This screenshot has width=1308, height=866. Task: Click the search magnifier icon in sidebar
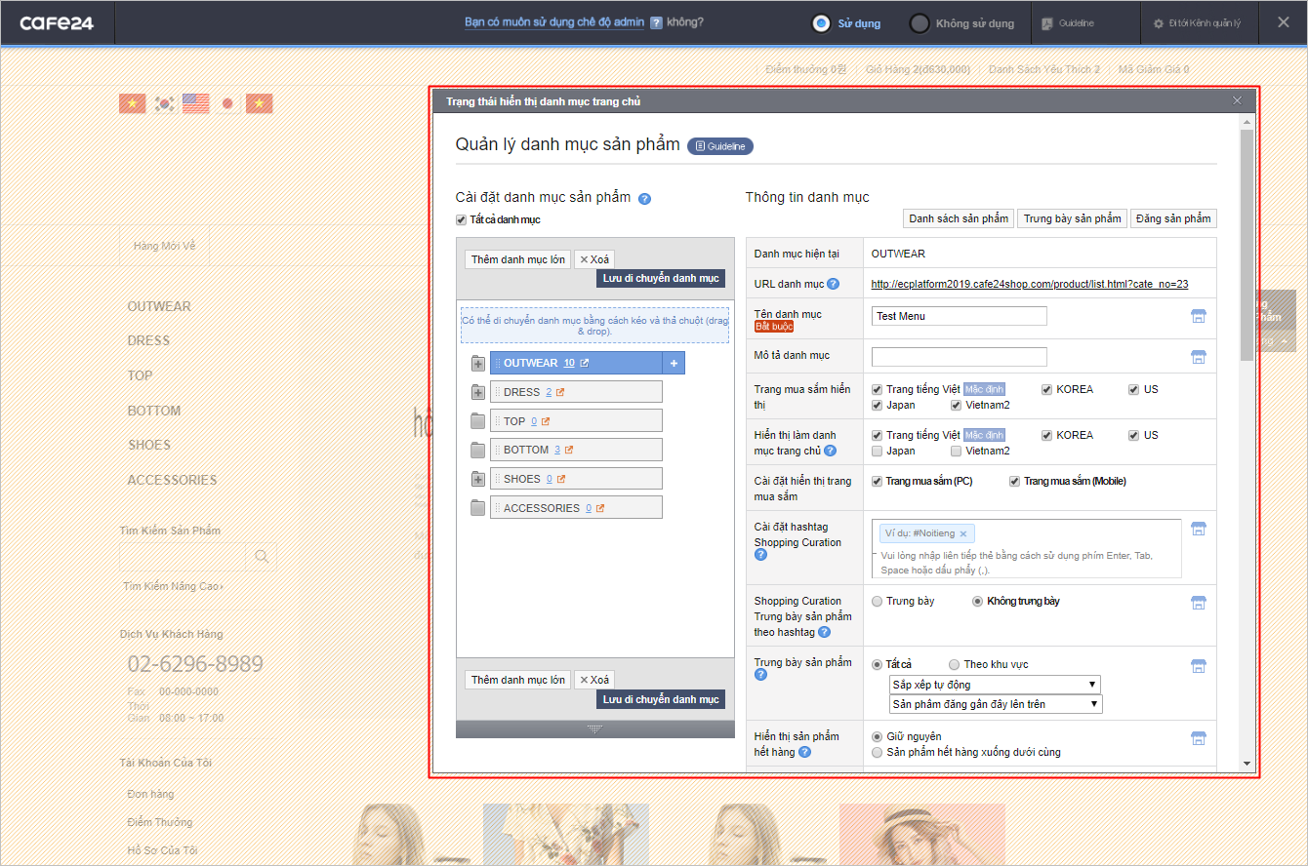tap(261, 557)
